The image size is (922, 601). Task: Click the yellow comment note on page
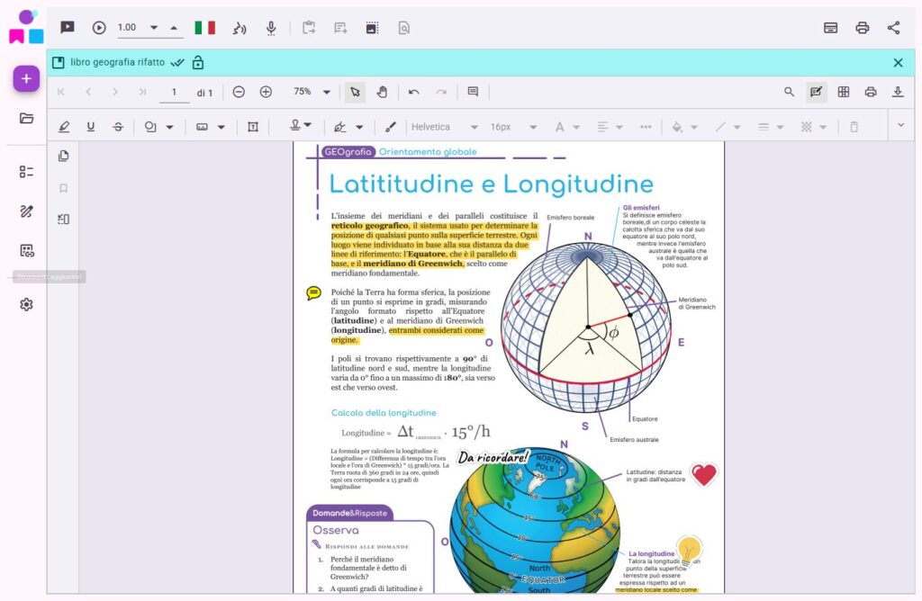click(313, 292)
